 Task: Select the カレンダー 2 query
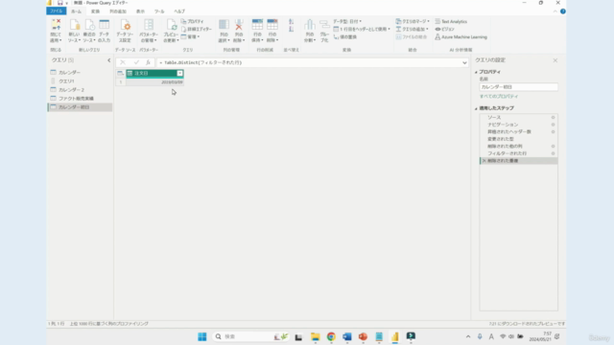click(x=80, y=89)
